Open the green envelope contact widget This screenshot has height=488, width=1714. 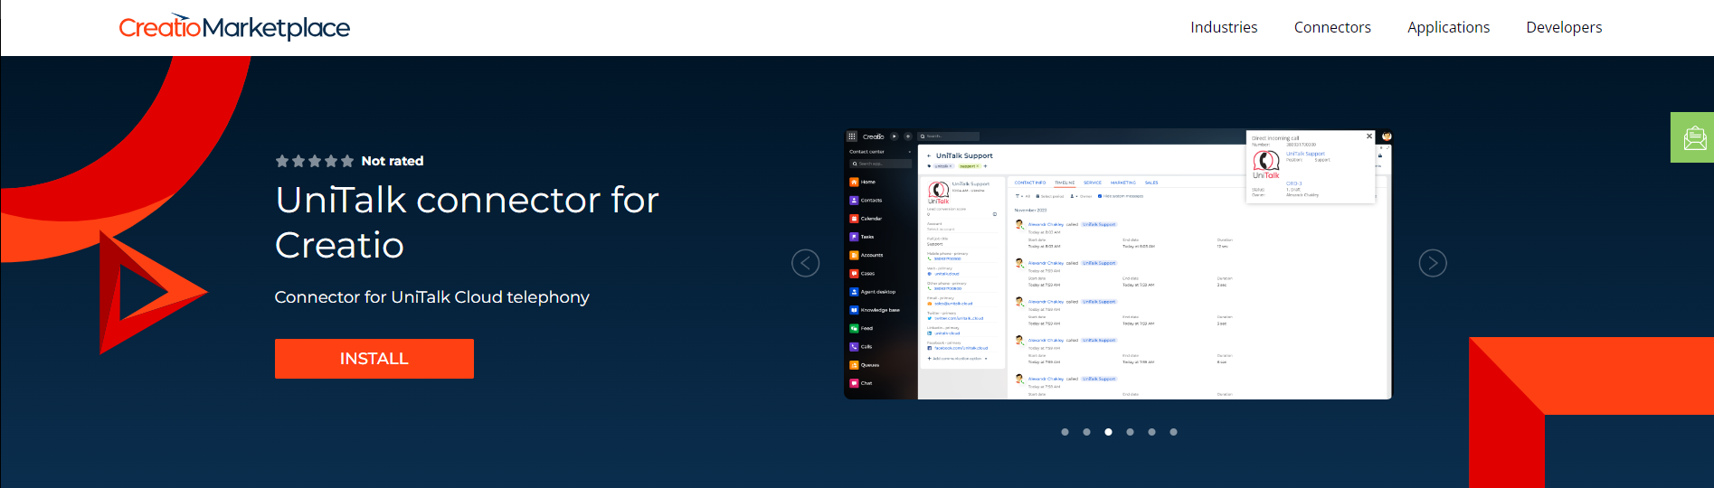click(x=1693, y=137)
